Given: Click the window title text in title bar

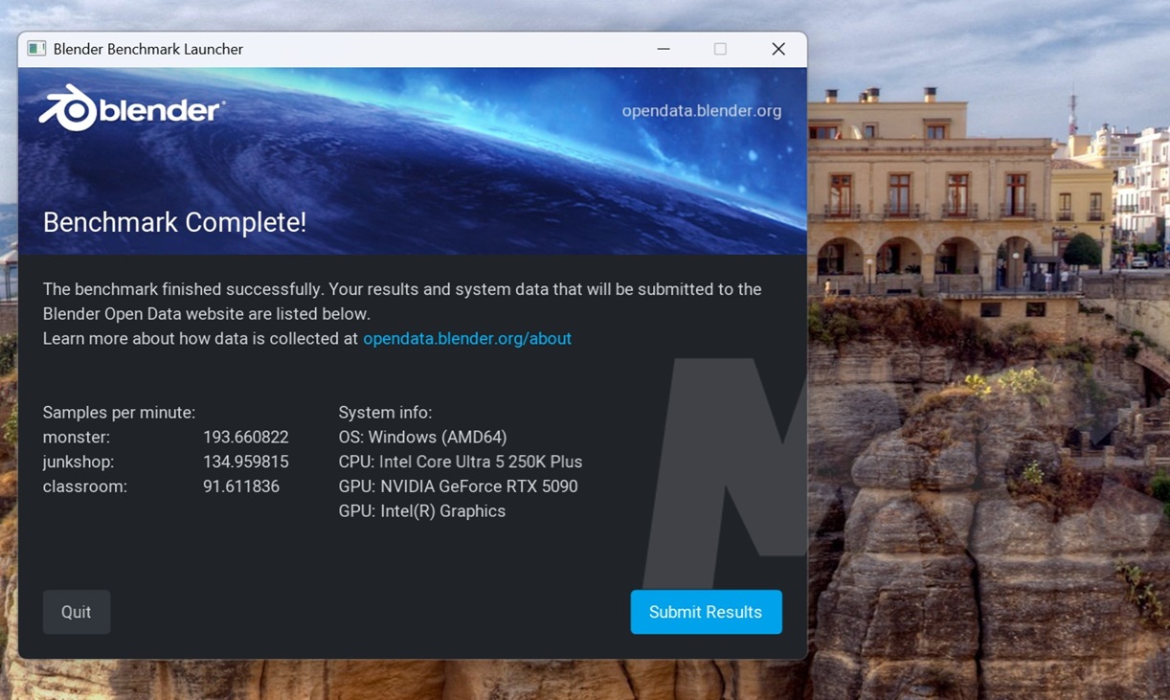Looking at the screenshot, I should (x=148, y=49).
